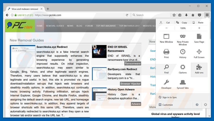Click the Find magnifier icon

point(166,67)
